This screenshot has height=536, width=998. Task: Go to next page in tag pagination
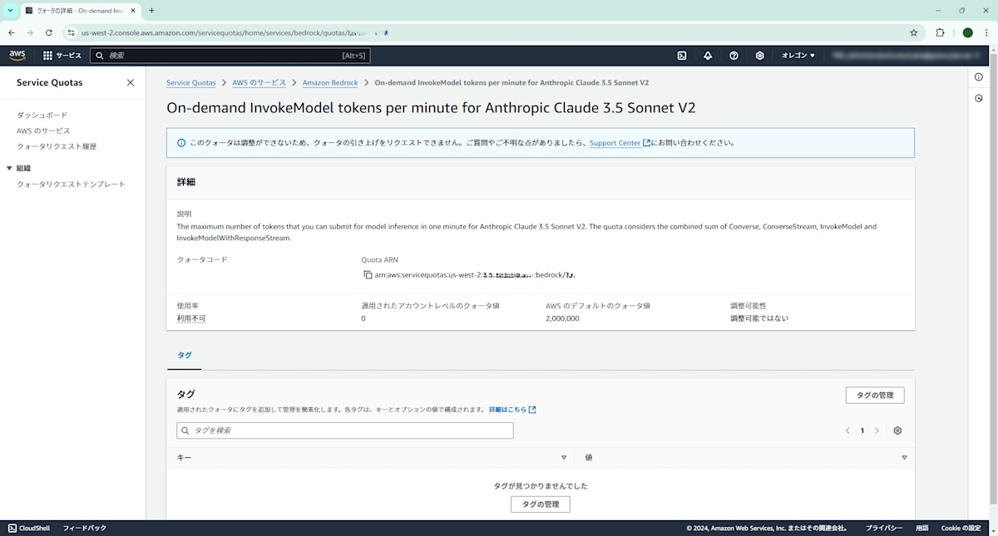pos(877,430)
